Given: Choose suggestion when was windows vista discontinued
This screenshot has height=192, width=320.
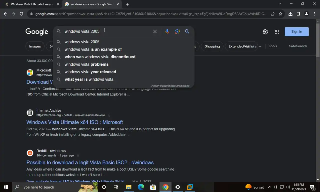Looking at the screenshot, I should coord(123,57).
